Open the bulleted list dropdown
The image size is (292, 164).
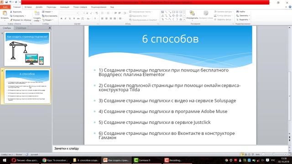(x=103, y=13)
